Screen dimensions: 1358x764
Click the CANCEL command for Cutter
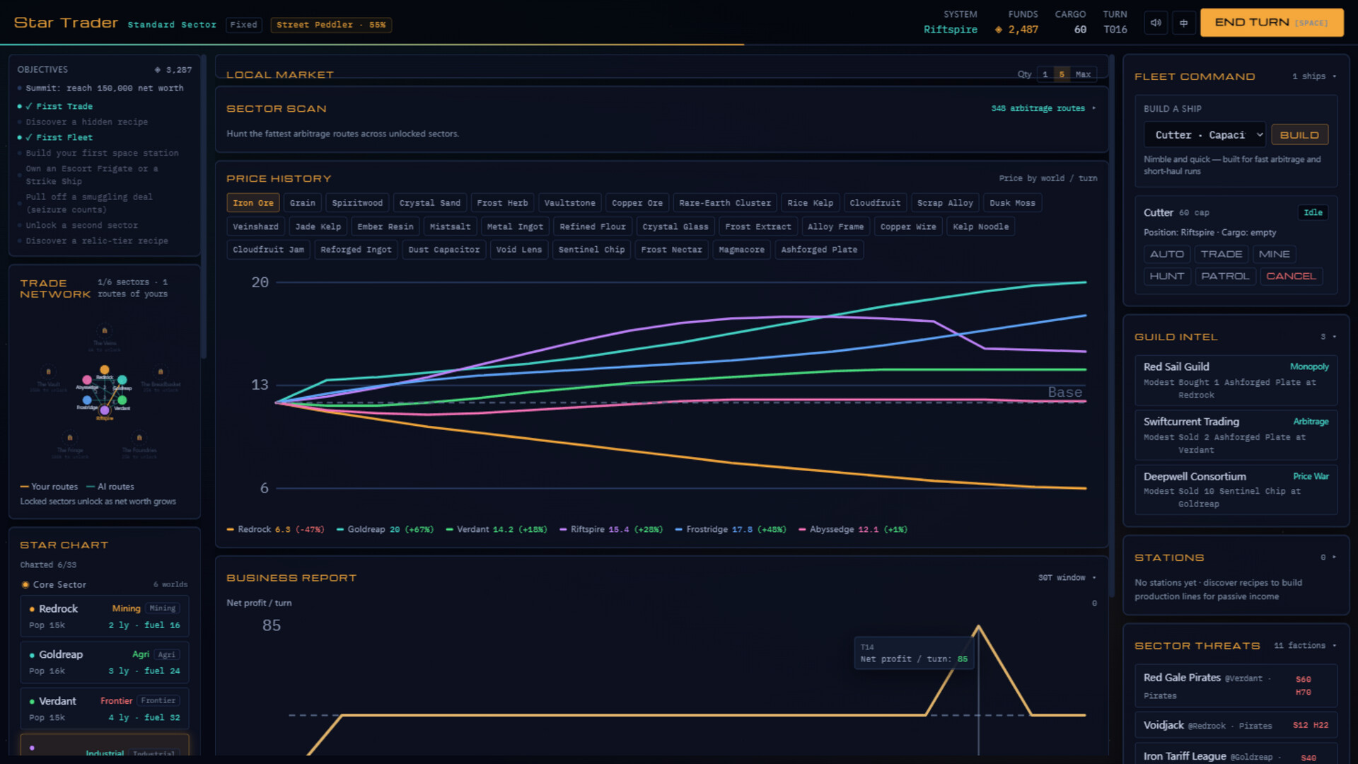pos(1291,276)
